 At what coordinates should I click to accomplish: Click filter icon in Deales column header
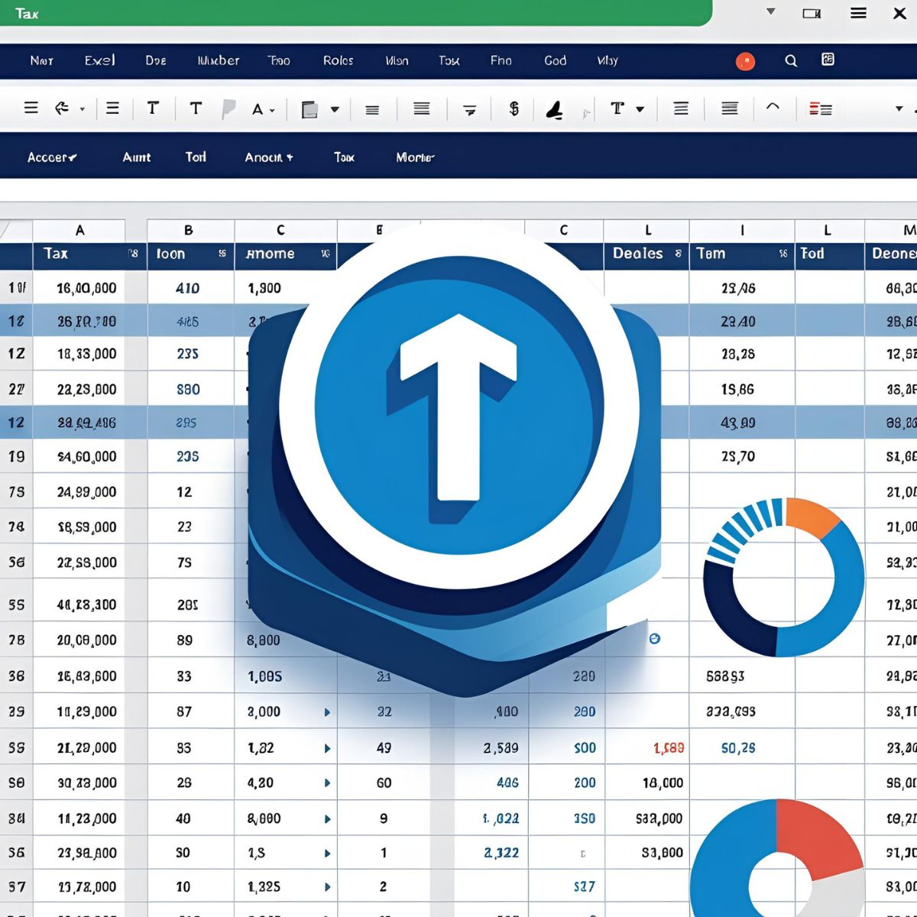678,254
